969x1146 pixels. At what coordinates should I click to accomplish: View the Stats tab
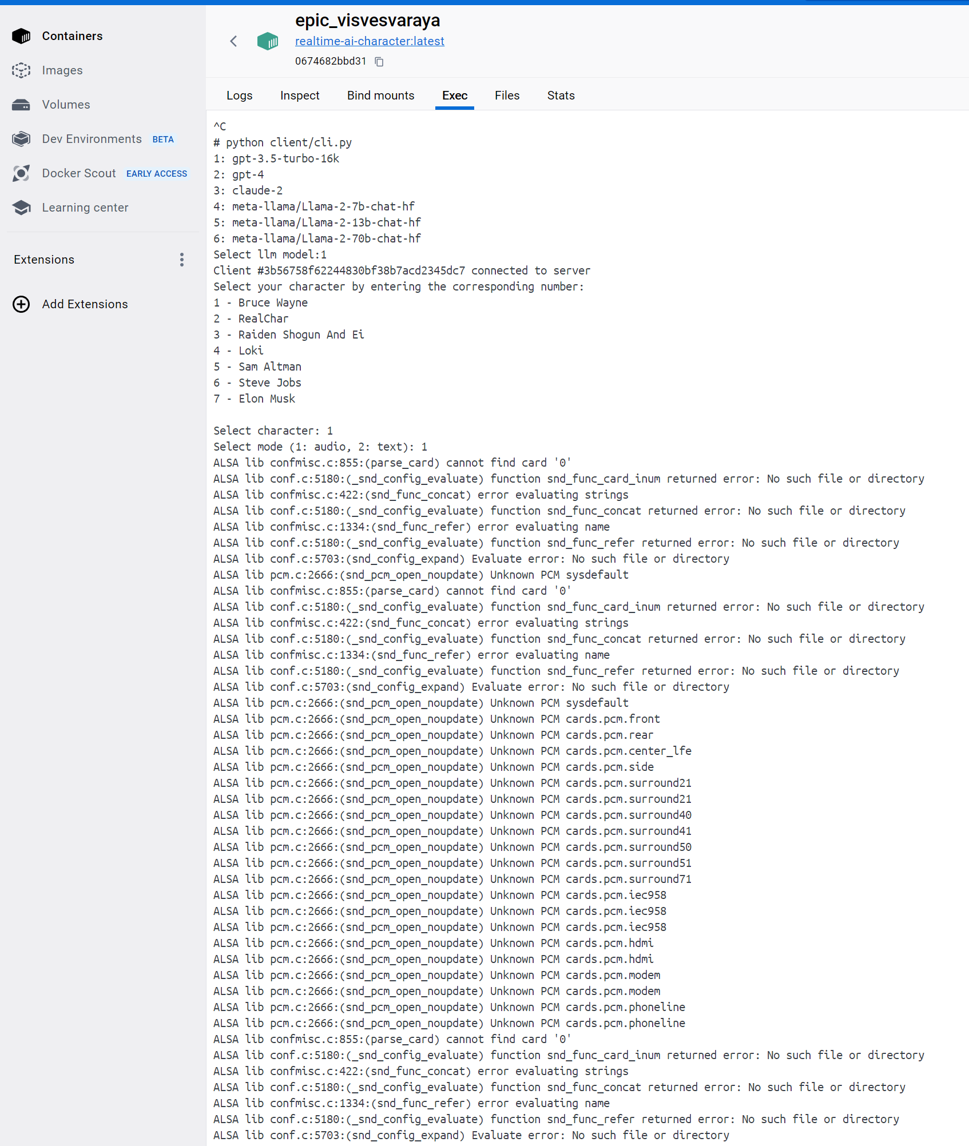click(x=561, y=95)
